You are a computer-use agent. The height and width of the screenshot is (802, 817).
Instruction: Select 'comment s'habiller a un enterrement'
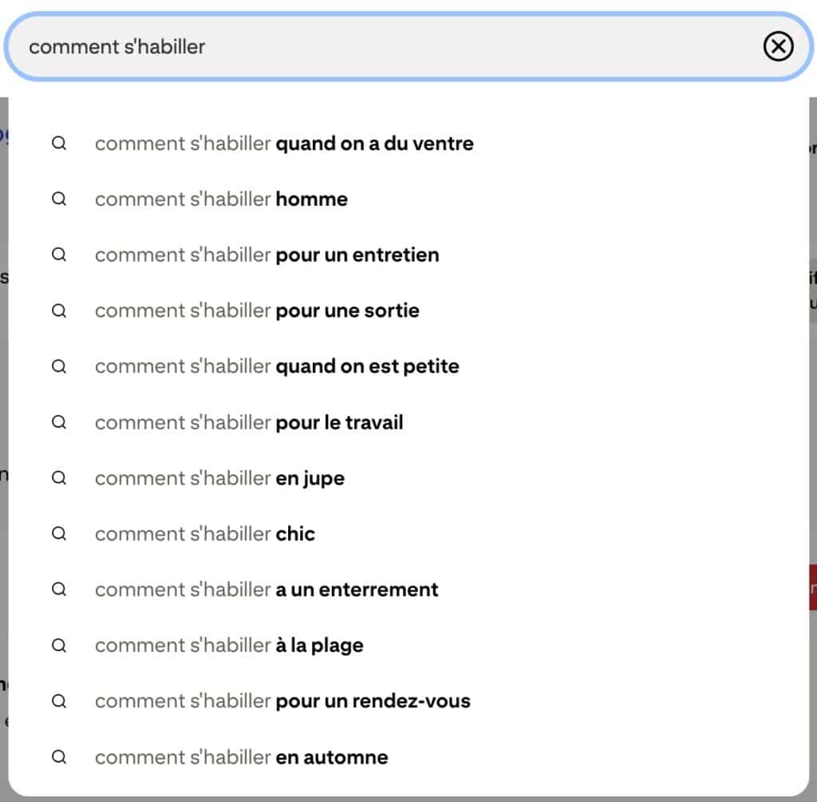[x=266, y=590]
